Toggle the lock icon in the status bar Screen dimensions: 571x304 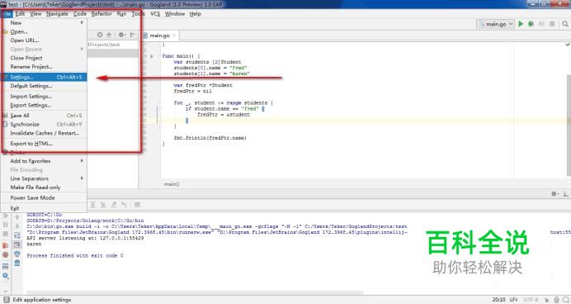tap(546, 300)
